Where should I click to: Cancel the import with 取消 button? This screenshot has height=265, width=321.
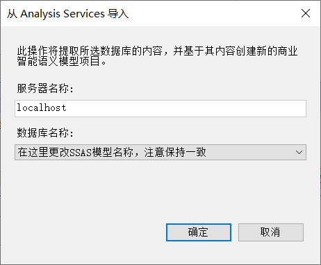tap(271, 232)
